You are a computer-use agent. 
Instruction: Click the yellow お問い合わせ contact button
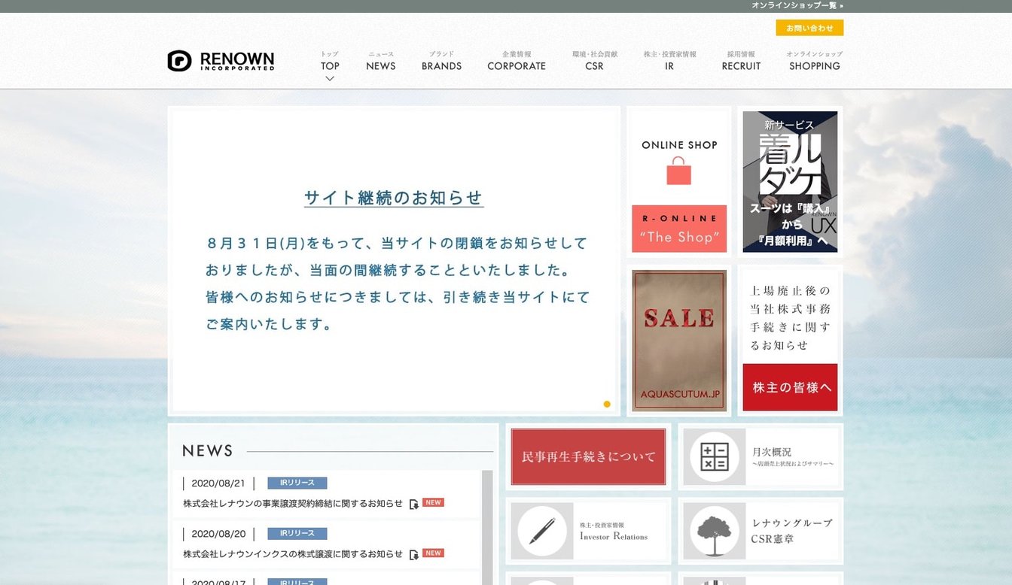809,28
